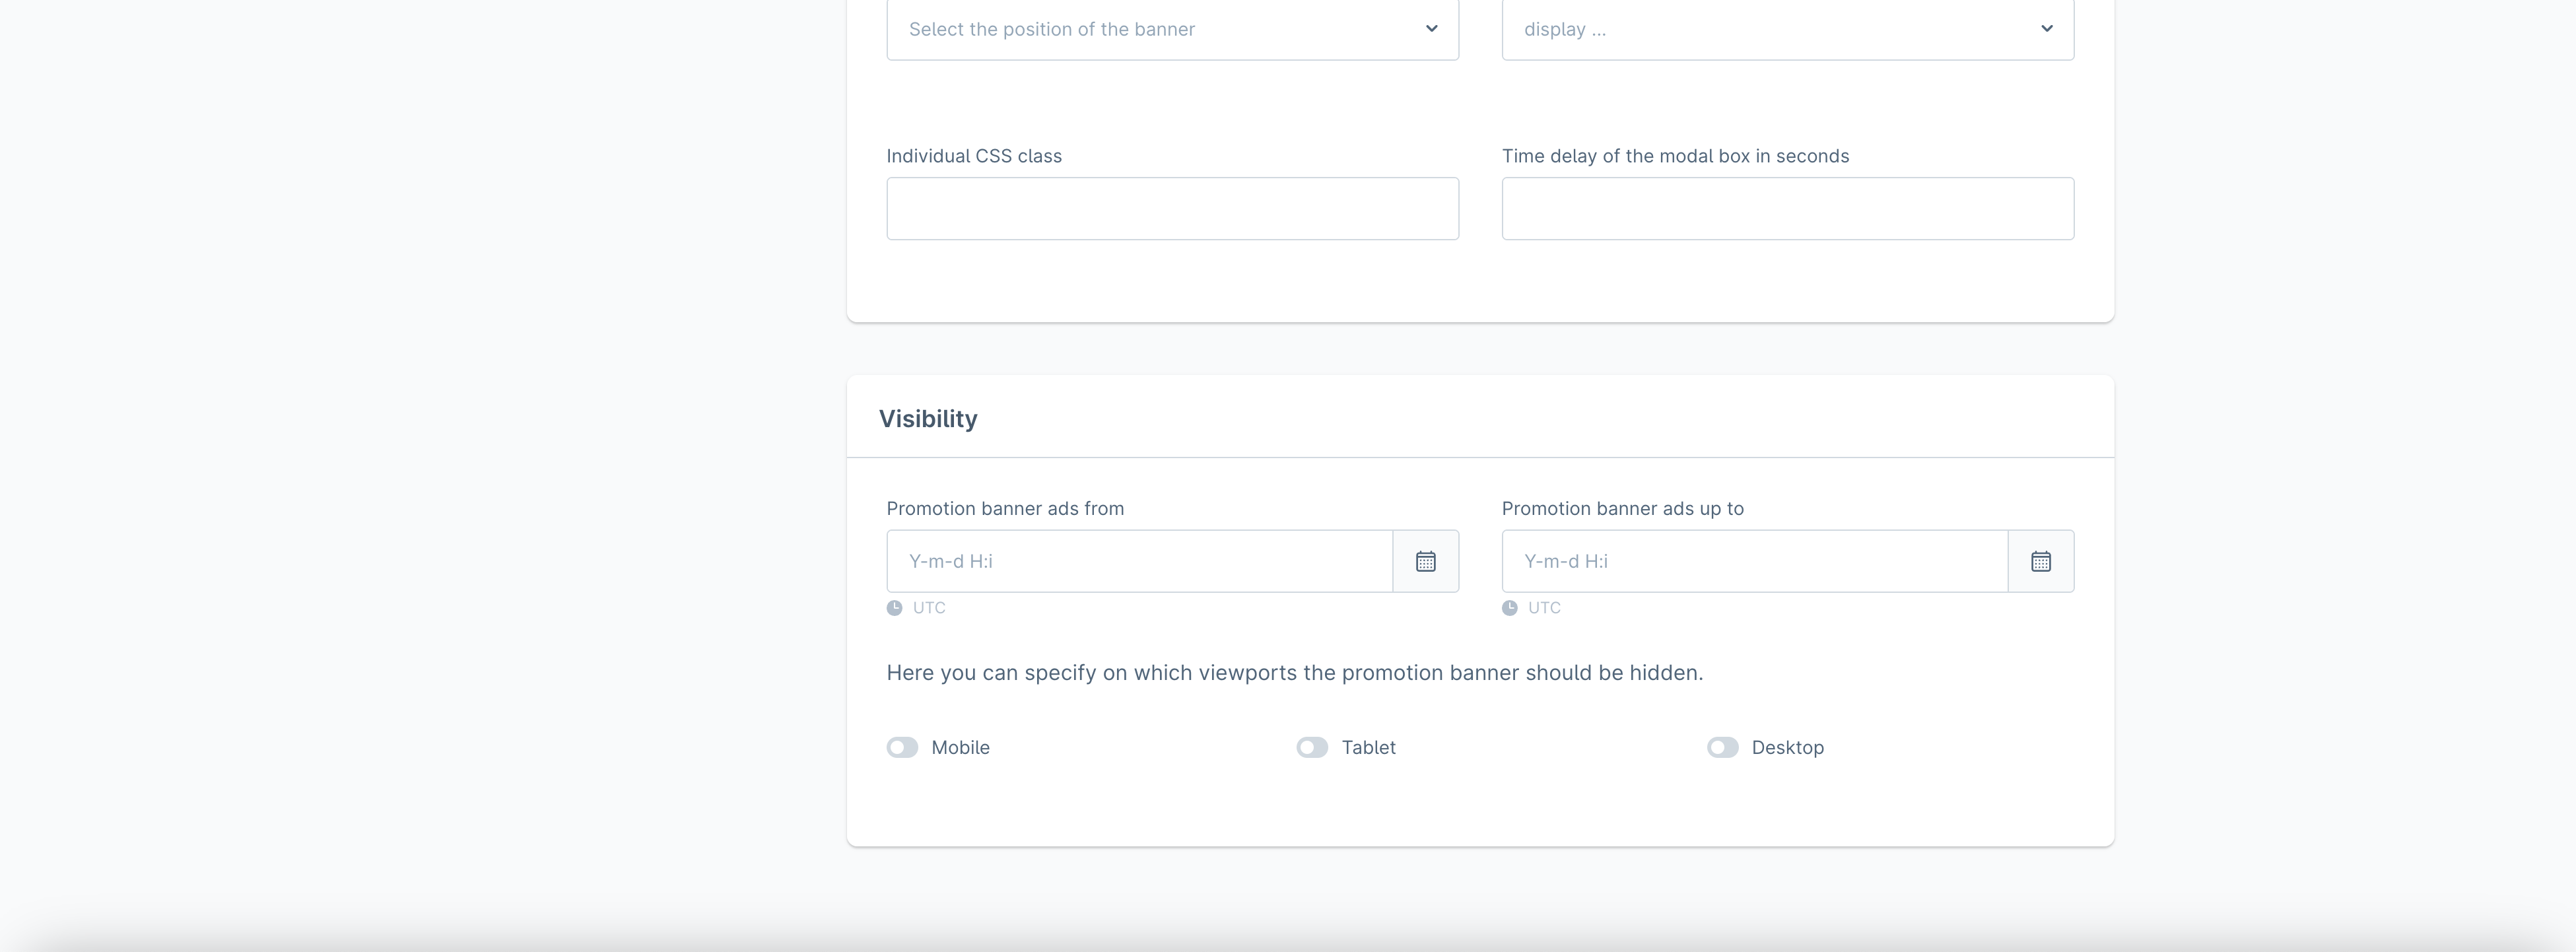This screenshot has width=2576, height=952.
Task: Click the Promotion banner ads up to input
Action: [x=1754, y=561]
